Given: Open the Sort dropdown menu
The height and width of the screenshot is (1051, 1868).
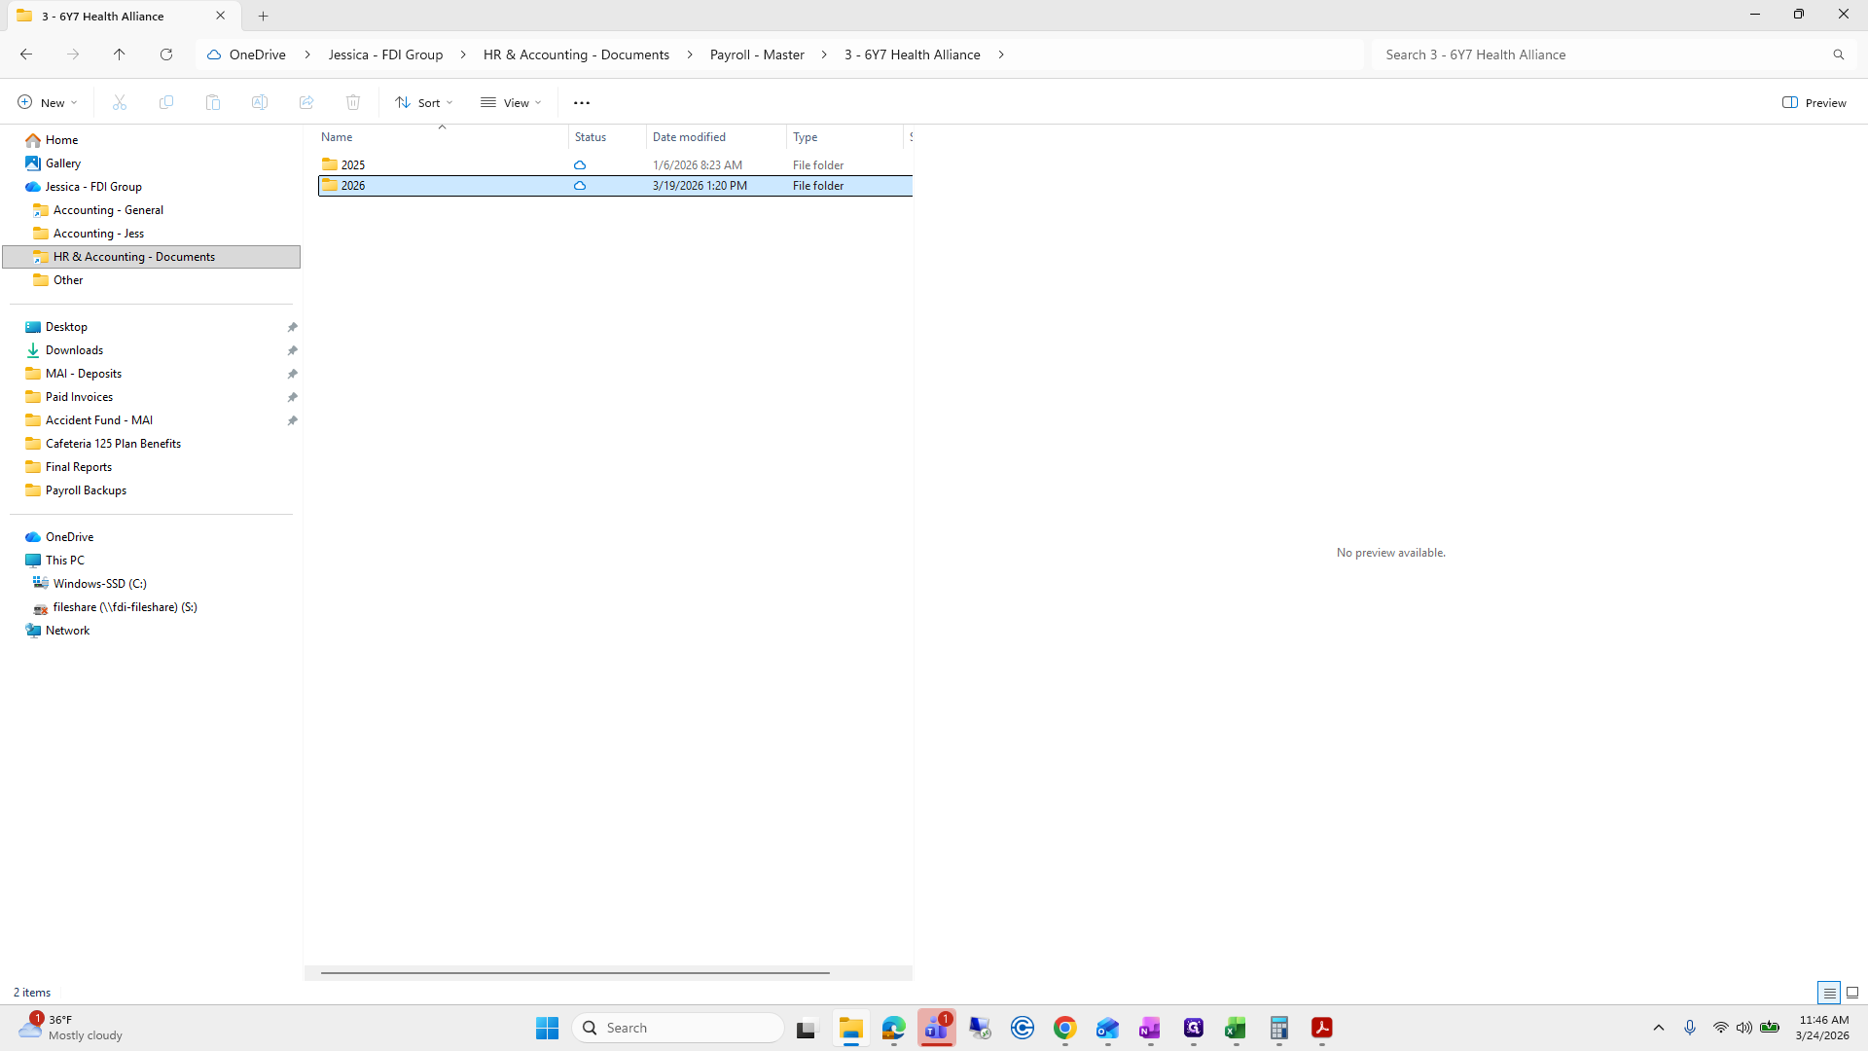Looking at the screenshot, I should [424, 102].
